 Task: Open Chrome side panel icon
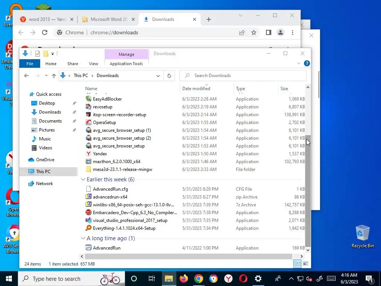269,32
